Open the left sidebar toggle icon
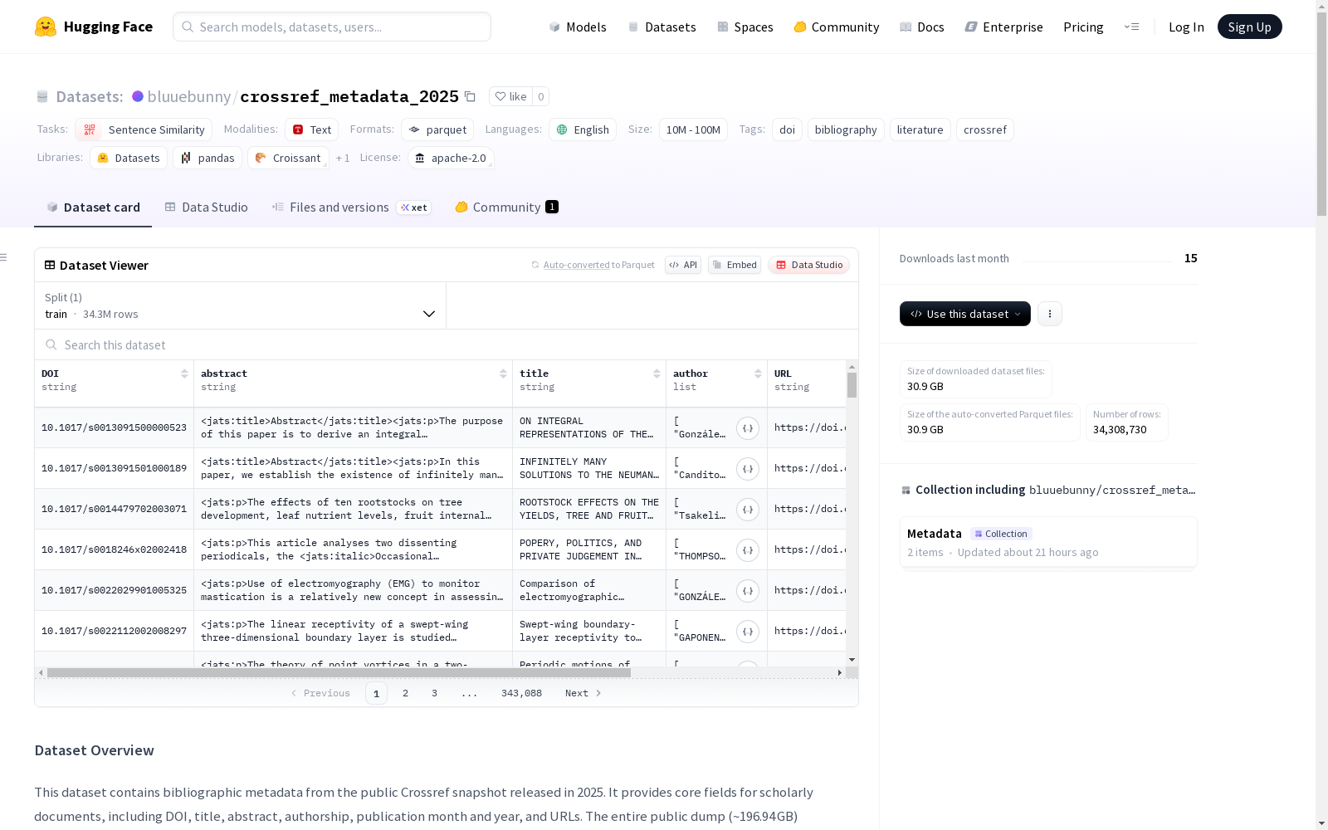Screen dimensions: 1328x830 click(x=4, y=257)
